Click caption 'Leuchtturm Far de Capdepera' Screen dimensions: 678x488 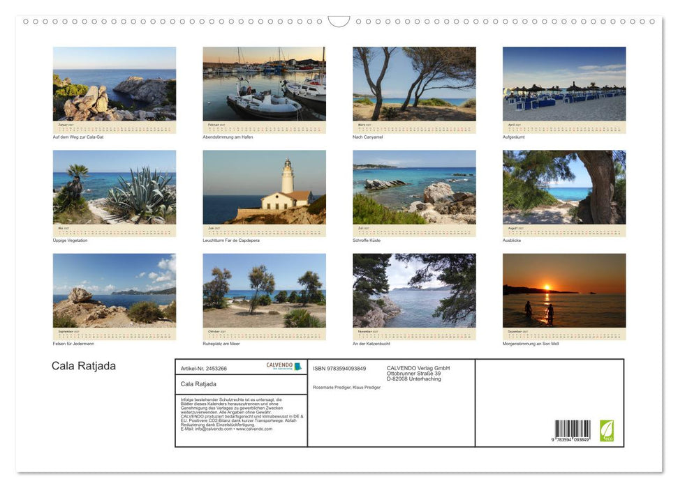231,241
